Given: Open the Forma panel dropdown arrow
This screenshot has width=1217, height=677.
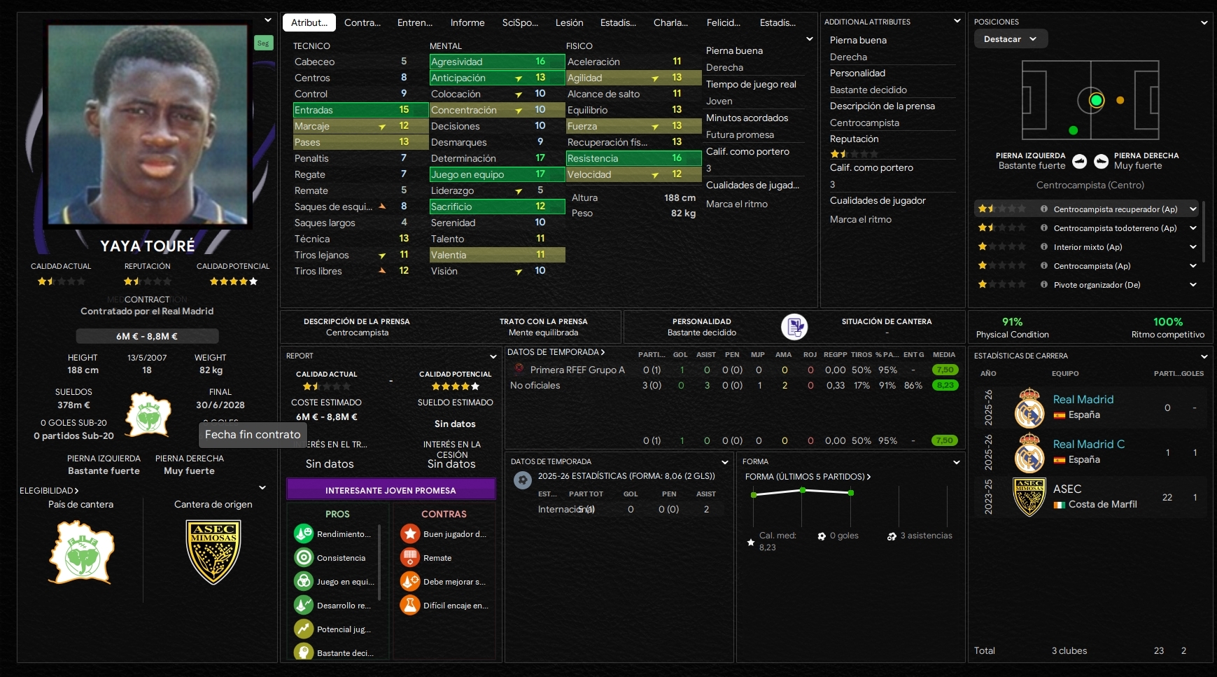Looking at the screenshot, I should coord(957,462).
